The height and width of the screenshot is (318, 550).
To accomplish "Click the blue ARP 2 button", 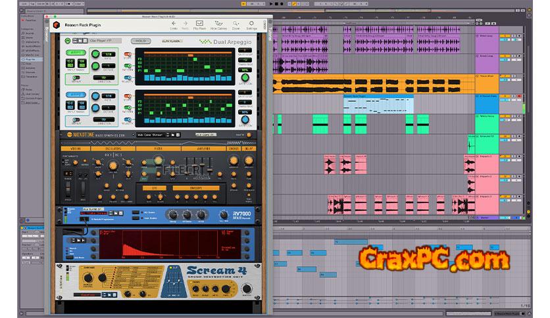I will [76, 95].
